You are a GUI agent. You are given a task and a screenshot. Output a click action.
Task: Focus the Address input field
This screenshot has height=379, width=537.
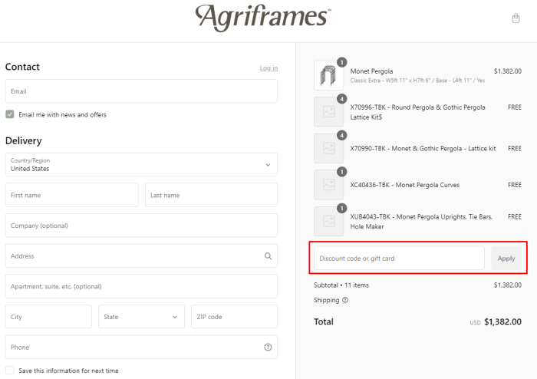(x=141, y=256)
